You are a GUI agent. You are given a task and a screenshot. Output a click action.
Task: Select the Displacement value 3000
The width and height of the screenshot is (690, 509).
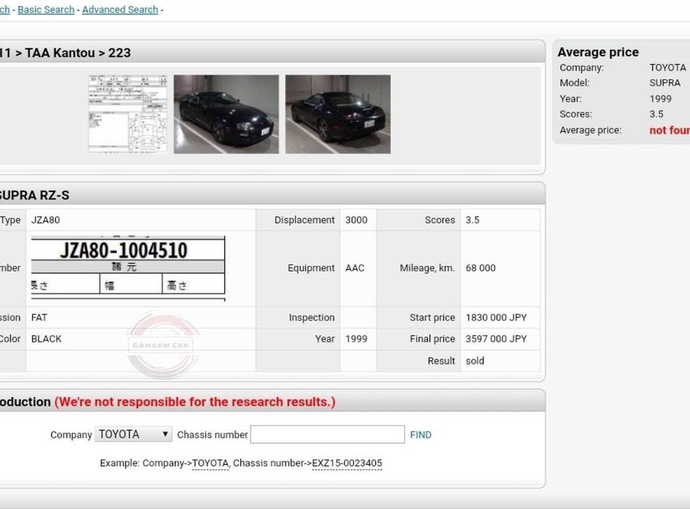pos(356,220)
